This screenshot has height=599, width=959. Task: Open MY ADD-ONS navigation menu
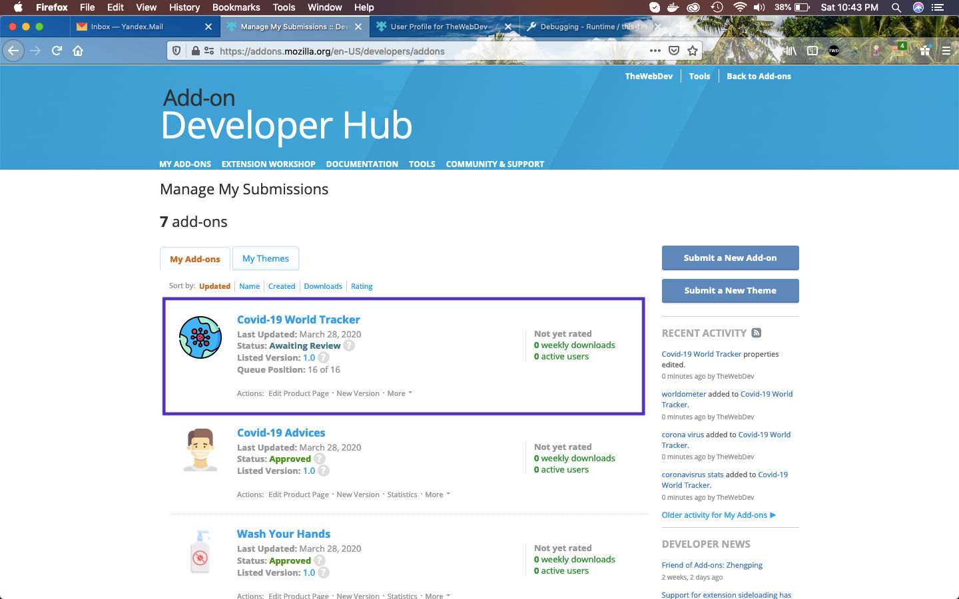(x=185, y=164)
